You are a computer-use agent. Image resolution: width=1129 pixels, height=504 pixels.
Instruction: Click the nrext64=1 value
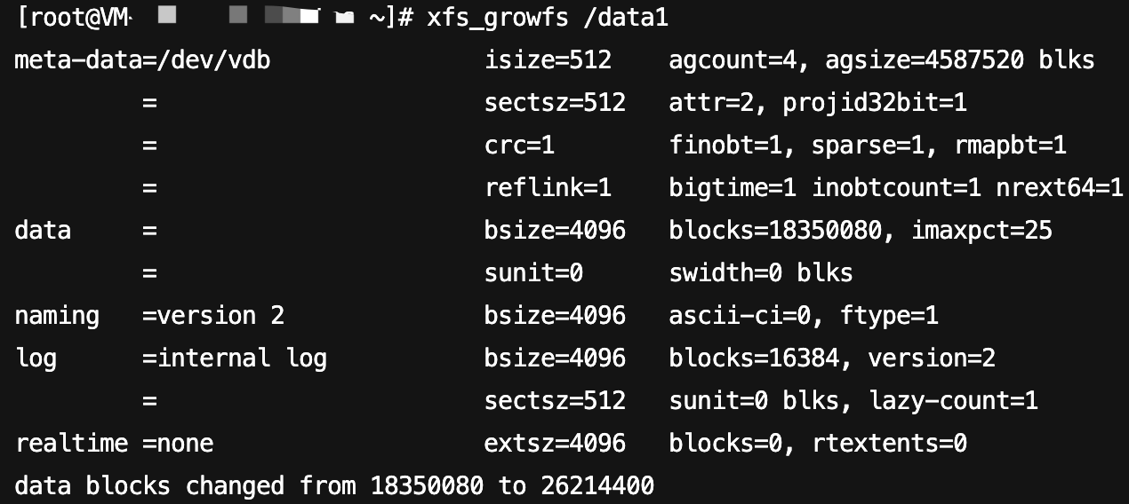pyautogui.click(x=1059, y=188)
